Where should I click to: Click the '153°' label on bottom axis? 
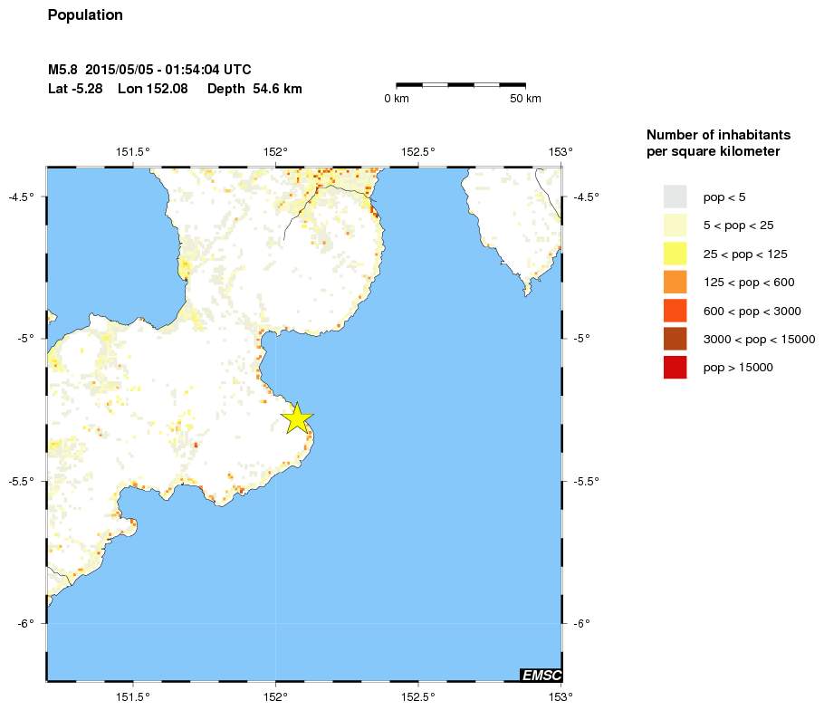[x=561, y=696]
